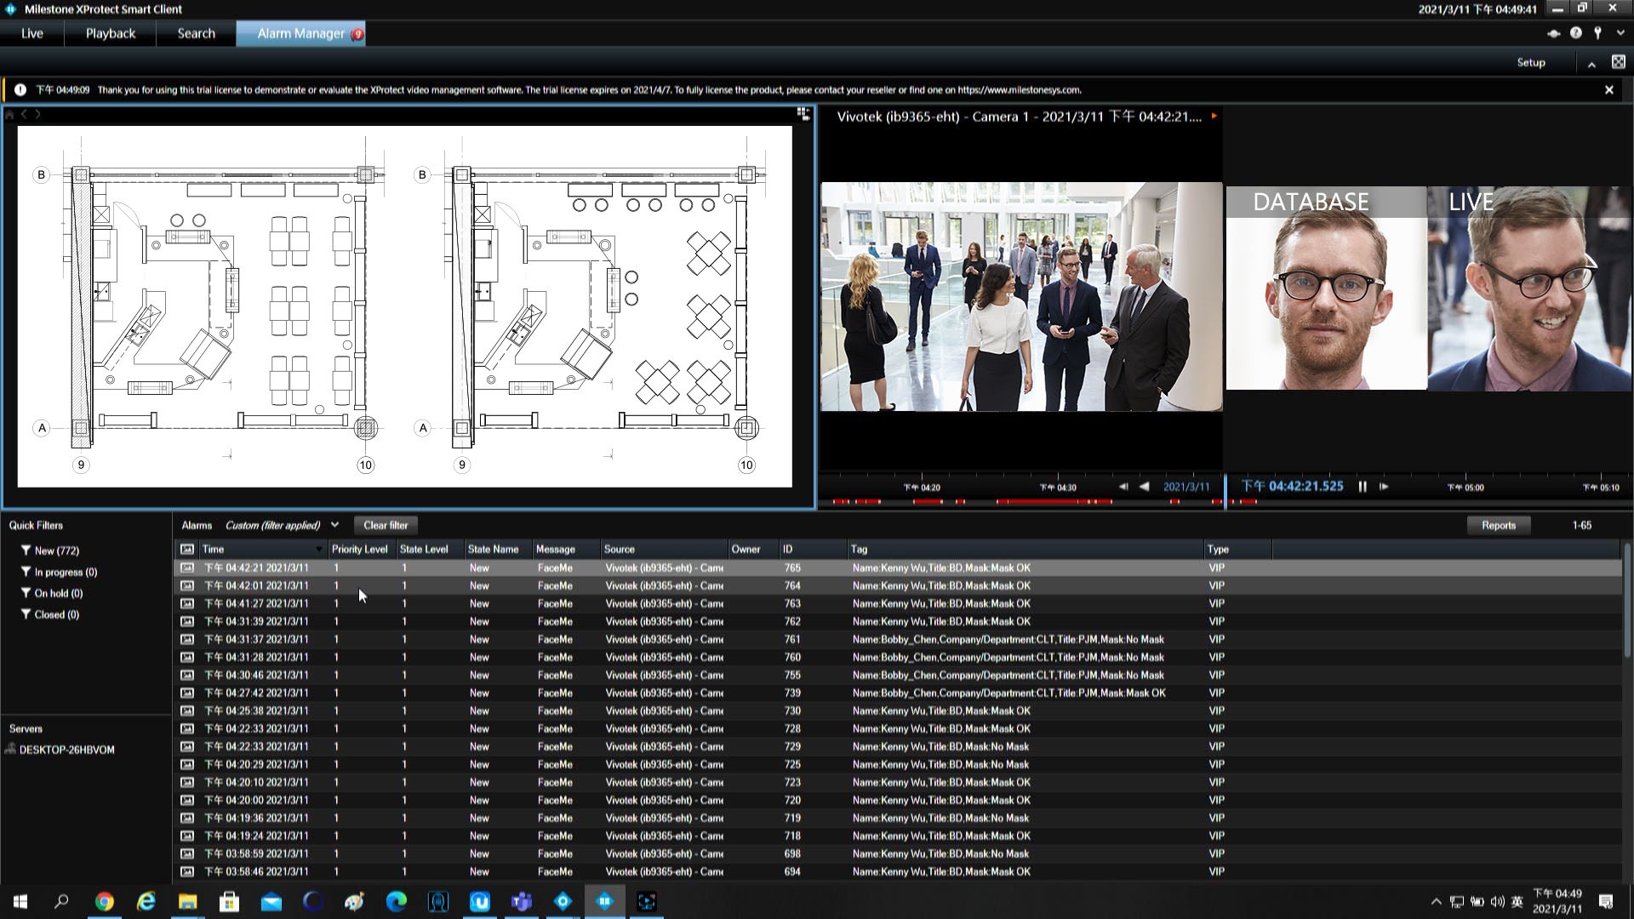Open the Reports button
The height and width of the screenshot is (919, 1634).
(1498, 525)
